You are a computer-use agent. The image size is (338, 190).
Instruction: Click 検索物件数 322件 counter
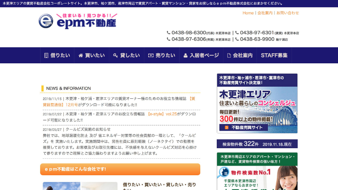(257, 144)
